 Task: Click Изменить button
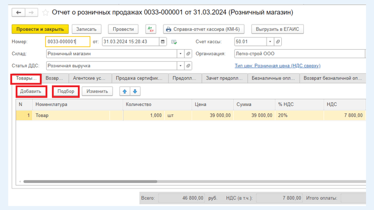tap(97, 91)
